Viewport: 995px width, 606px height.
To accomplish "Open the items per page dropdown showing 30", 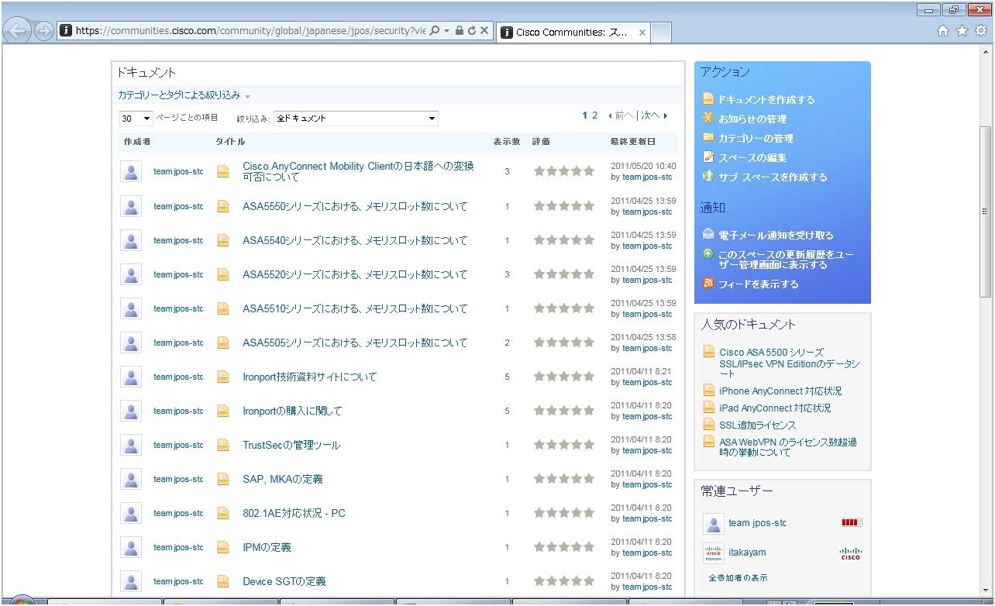I will tap(136, 119).
